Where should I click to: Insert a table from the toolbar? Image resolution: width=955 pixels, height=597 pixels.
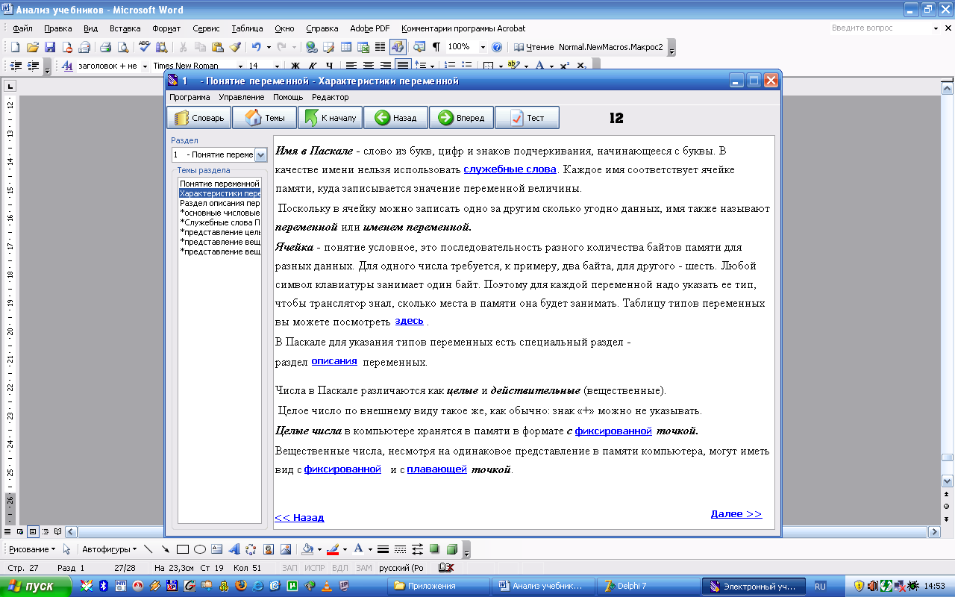pyautogui.click(x=346, y=47)
